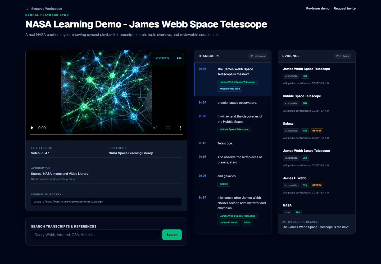Image resolution: width=381 pixels, height=264 pixels.
Task: Select transcript line 'It is named after James Webb'
Action: point(242,203)
